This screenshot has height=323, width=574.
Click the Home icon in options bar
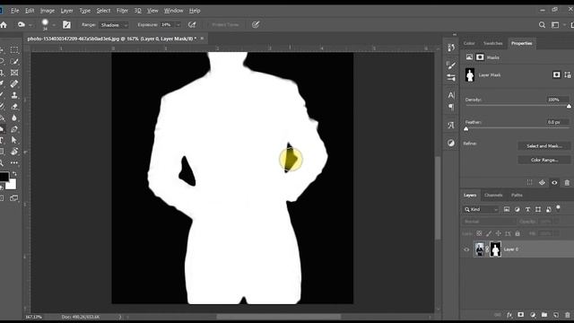point(4,25)
